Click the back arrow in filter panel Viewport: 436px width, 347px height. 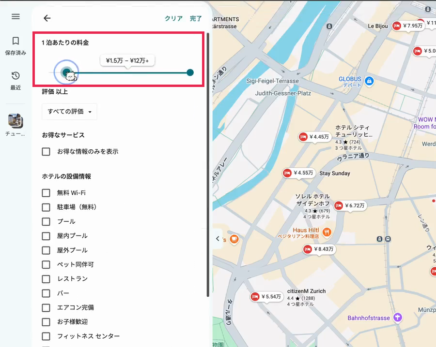coord(47,18)
